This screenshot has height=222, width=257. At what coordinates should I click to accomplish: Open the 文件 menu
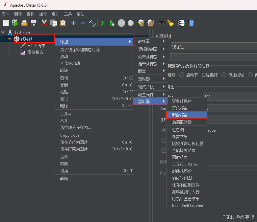[5, 14]
